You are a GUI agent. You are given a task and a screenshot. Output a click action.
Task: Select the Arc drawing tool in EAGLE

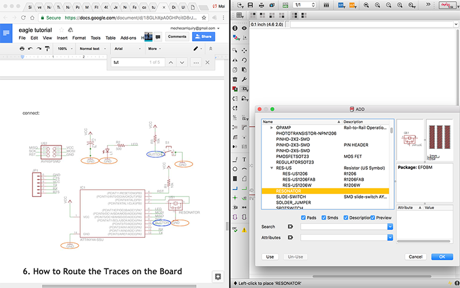244,169
